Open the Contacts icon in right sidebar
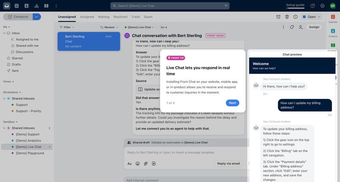Viewport: 340px width, 182px height. (x=333, y=31)
